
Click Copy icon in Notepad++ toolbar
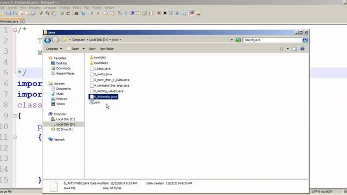[x=48, y=13]
